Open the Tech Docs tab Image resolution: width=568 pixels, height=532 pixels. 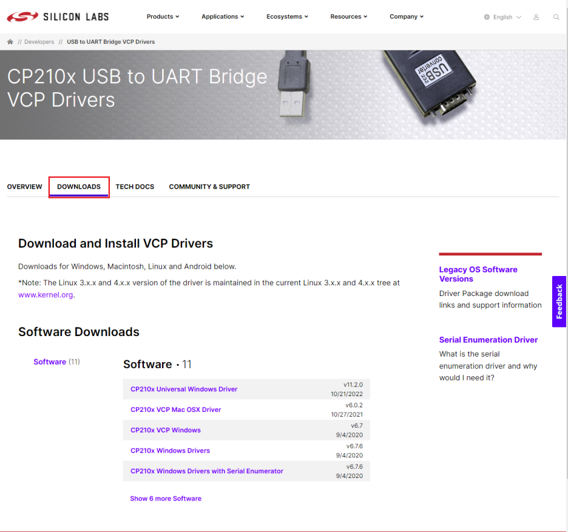[135, 186]
